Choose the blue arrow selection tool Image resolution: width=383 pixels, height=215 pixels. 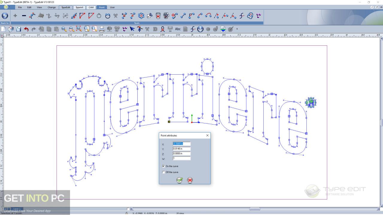[132, 29]
